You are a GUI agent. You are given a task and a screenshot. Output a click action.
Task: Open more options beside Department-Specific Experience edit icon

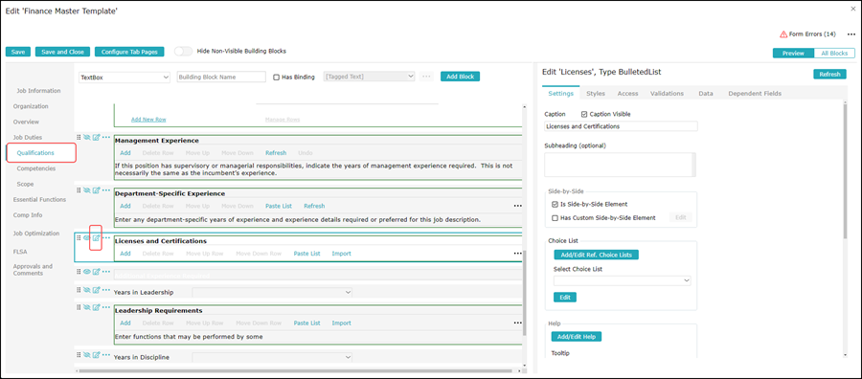tap(106, 190)
